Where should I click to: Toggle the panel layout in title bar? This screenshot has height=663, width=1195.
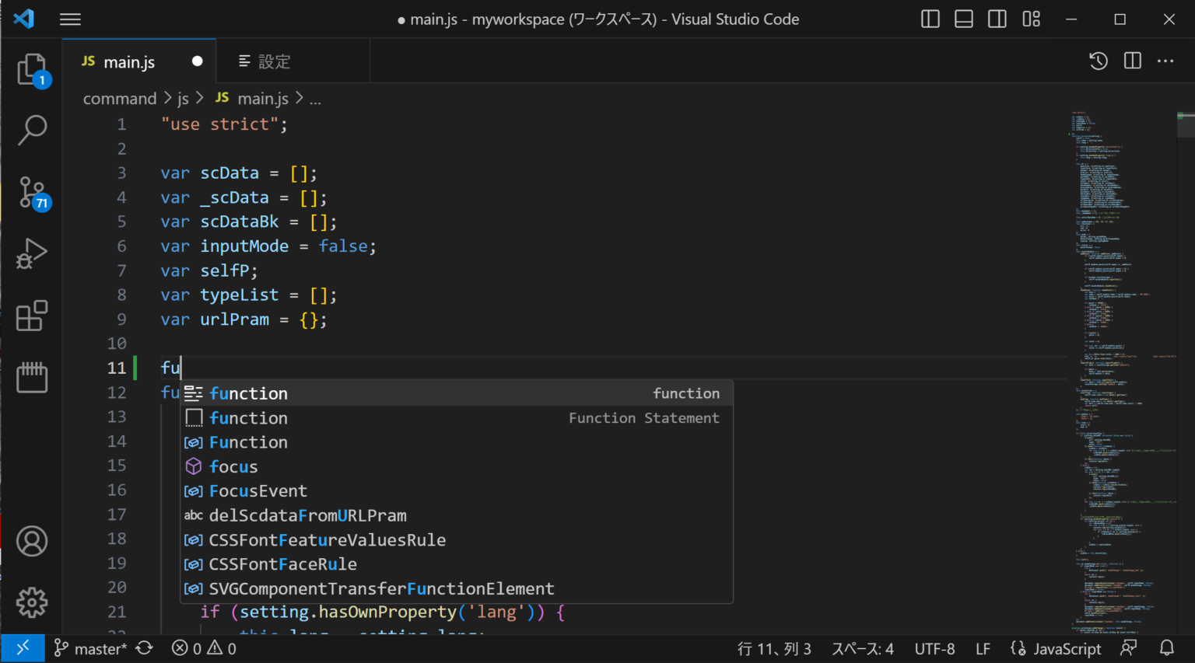[x=963, y=19]
